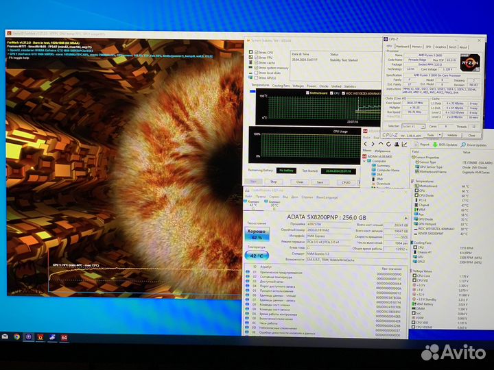Click the 42 °C temperature indicator
This screenshot has height=370, width=494.
click(257, 256)
